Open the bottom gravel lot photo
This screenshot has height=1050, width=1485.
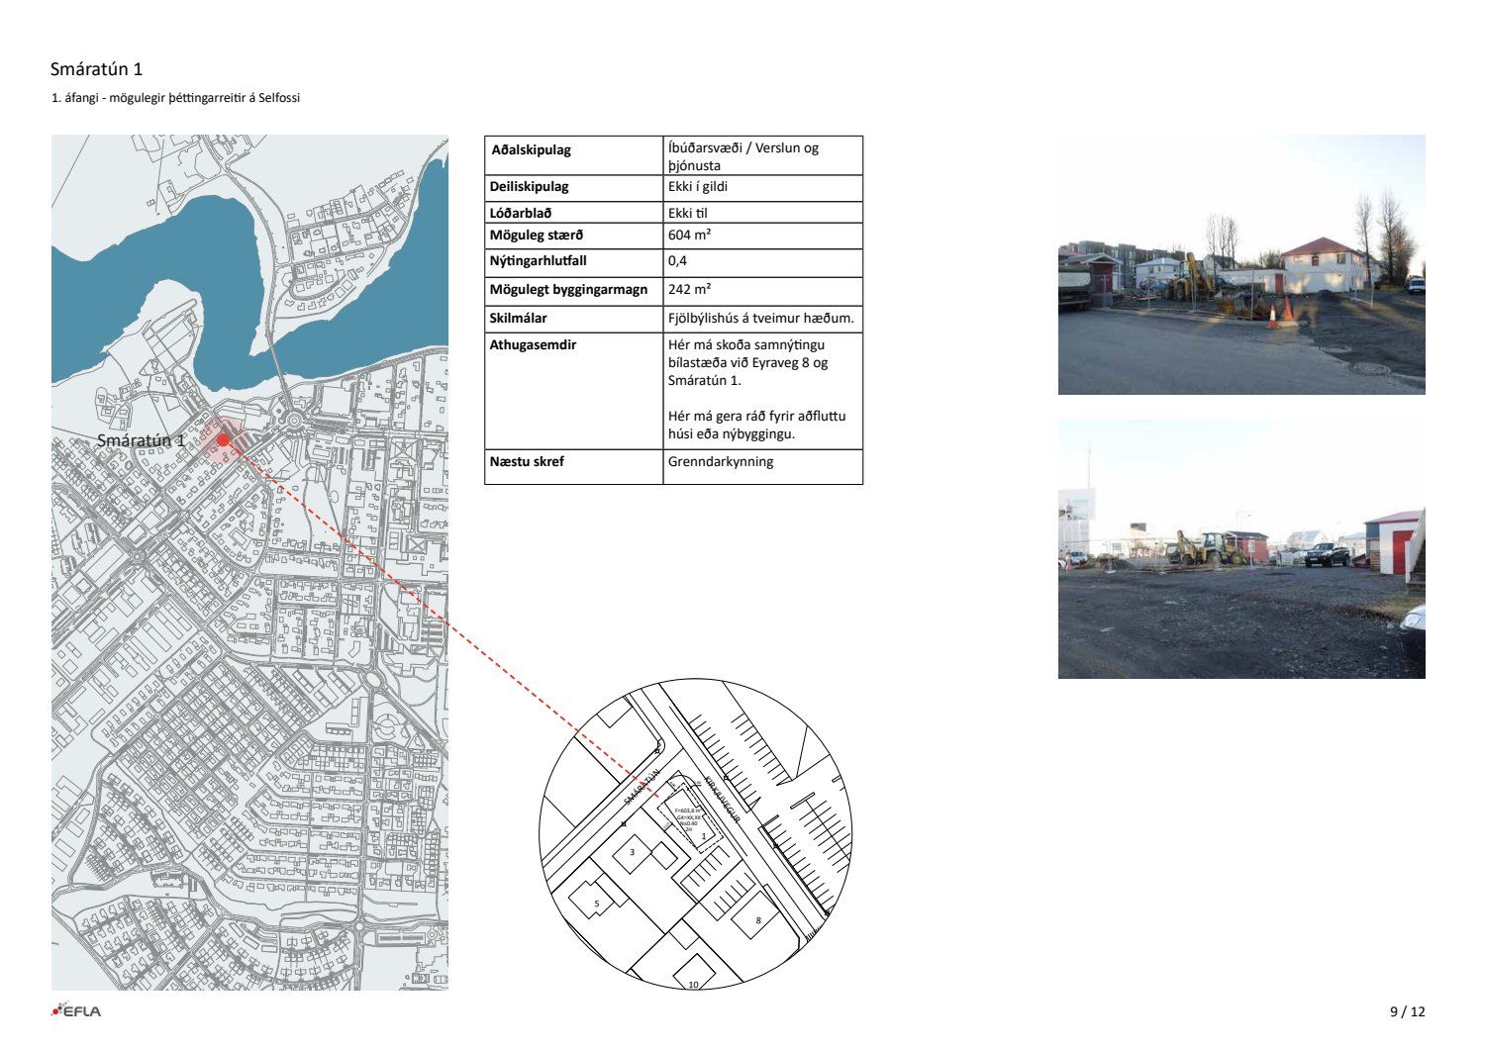pos(1240,548)
